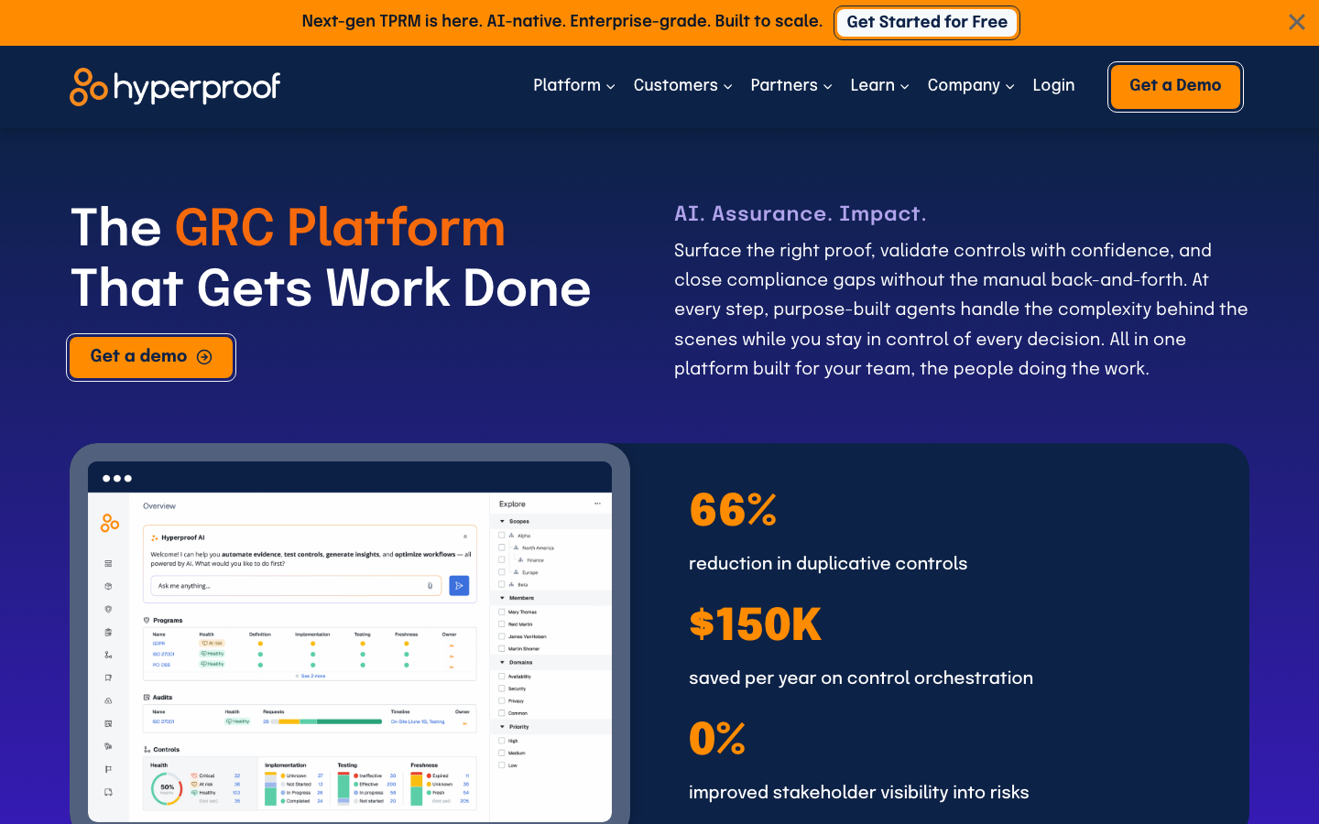The width and height of the screenshot is (1319, 824).
Task: Click Login in the navigation bar
Action: coord(1053,85)
